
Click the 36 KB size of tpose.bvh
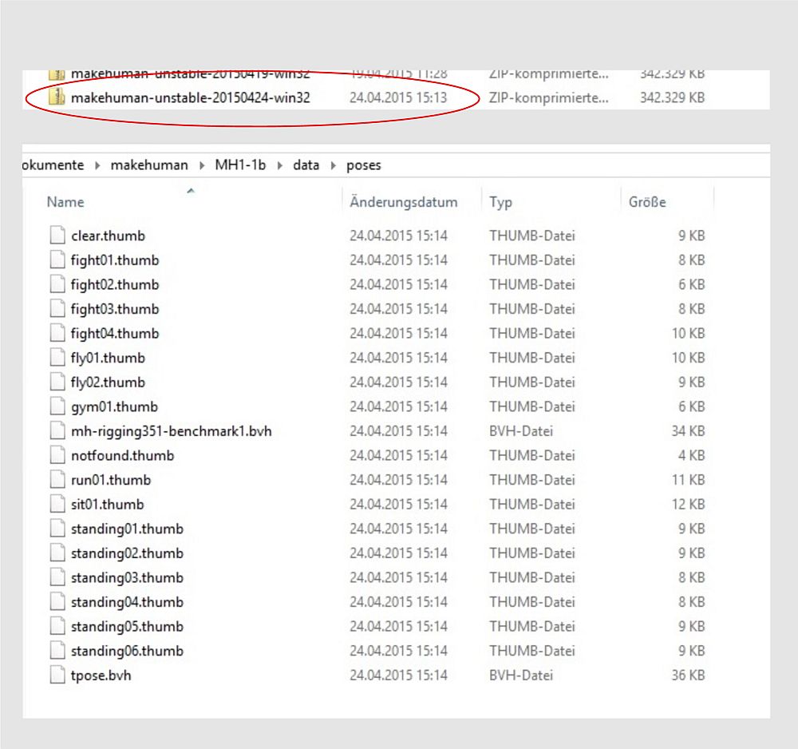tap(688, 676)
